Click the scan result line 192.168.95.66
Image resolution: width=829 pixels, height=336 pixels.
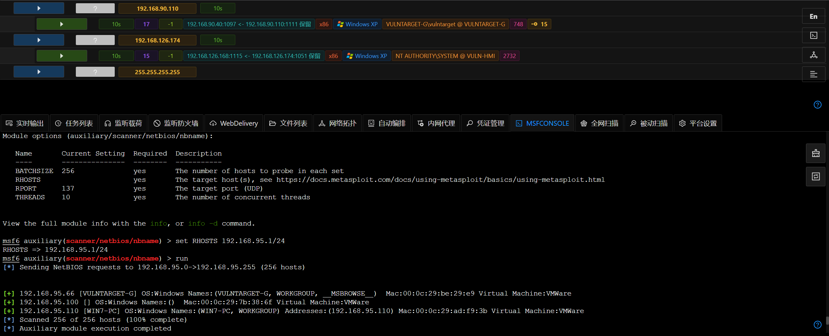[x=287, y=293]
